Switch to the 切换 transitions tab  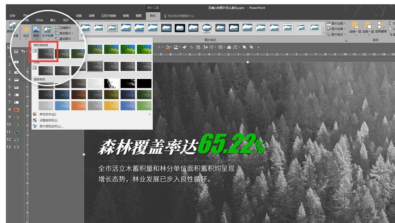point(79,16)
